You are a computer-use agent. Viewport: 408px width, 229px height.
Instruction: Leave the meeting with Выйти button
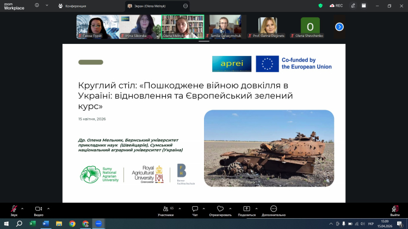tap(395, 209)
